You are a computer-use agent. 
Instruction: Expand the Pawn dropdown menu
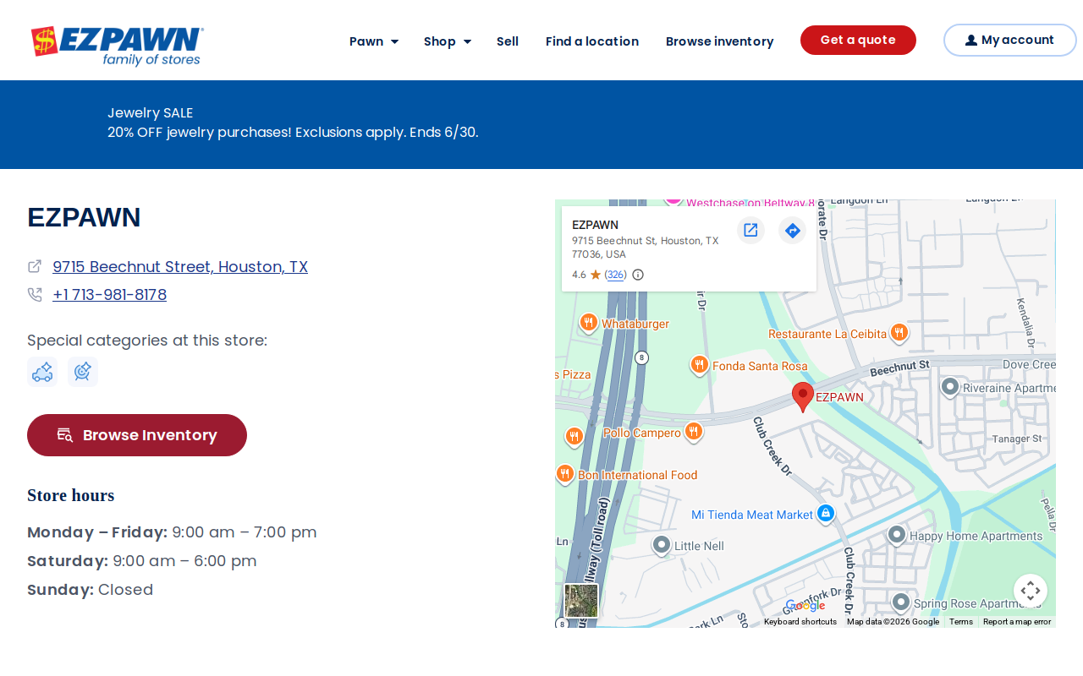coord(374,41)
